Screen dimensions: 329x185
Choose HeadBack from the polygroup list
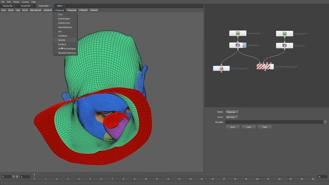[65, 36]
